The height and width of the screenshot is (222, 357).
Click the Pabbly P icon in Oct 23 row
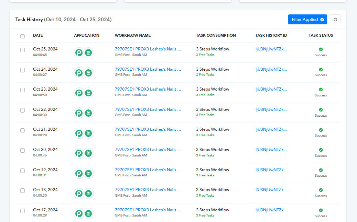79,93
